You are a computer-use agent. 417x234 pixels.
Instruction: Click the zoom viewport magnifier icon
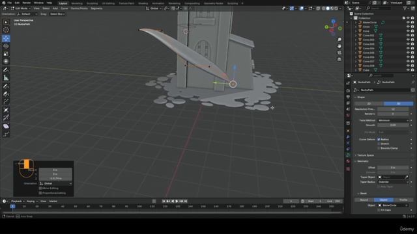tap(339, 40)
